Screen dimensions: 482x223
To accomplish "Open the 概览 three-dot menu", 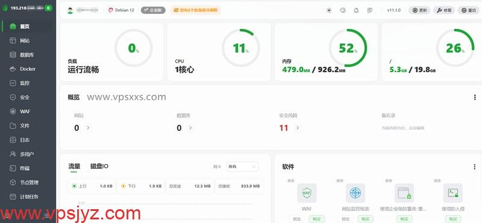I will (x=475, y=97).
